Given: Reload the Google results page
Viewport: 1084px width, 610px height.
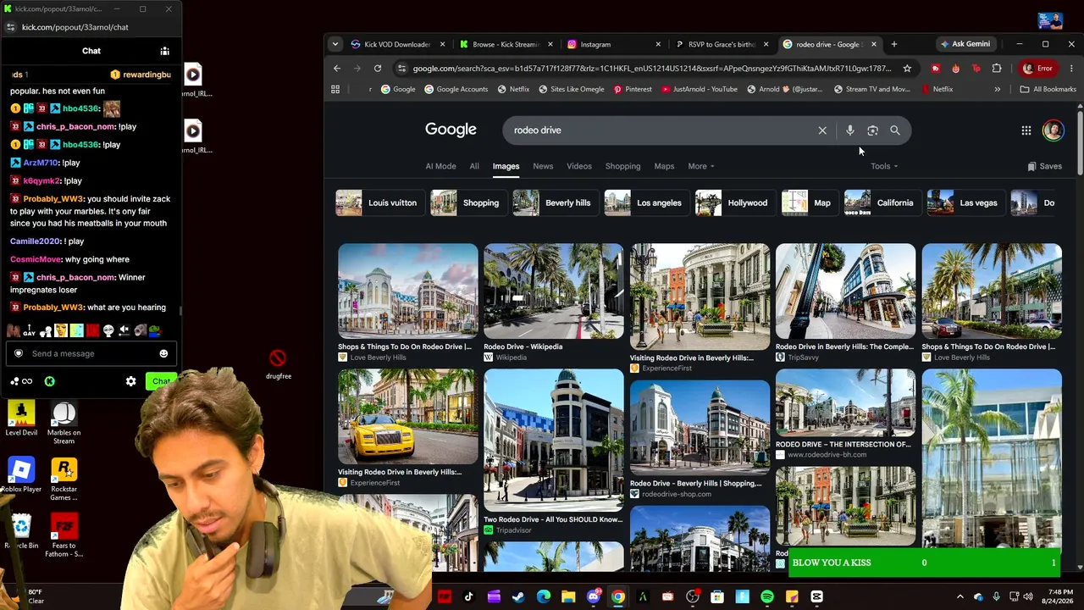Looking at the screenshot, I should coord(378,69).
